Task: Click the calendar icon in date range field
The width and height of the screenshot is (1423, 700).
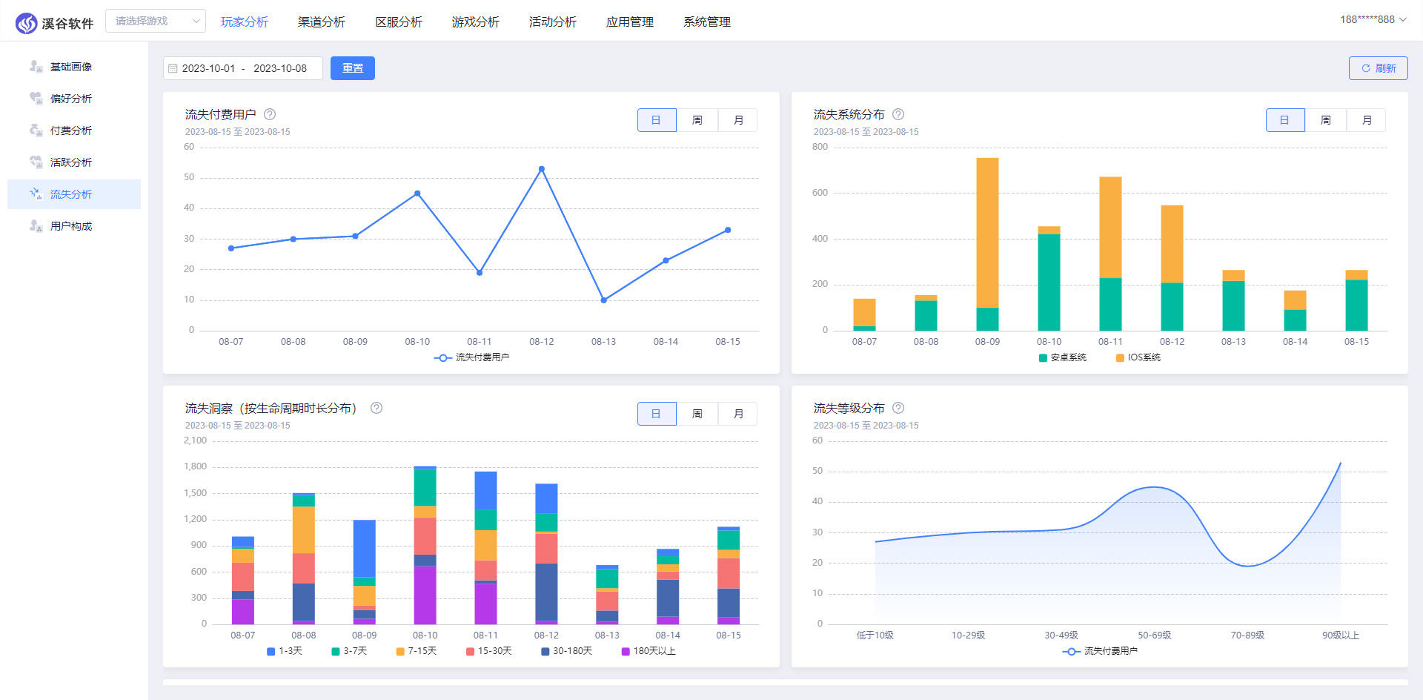Action: (x=173, y=68)
